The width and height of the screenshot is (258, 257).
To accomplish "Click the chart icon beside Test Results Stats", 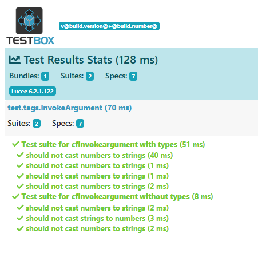I will click(x=15, y=60).
